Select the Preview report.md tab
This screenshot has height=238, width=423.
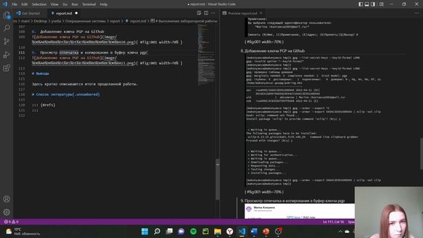243,13
